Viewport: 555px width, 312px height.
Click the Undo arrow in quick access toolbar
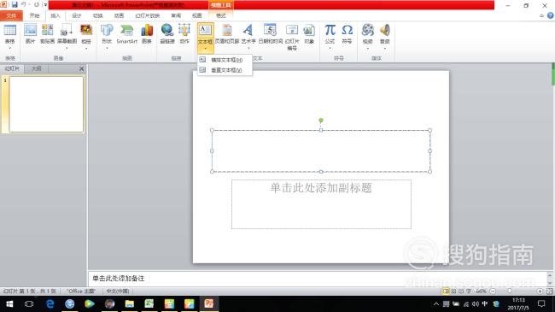[x=24, y=5]
